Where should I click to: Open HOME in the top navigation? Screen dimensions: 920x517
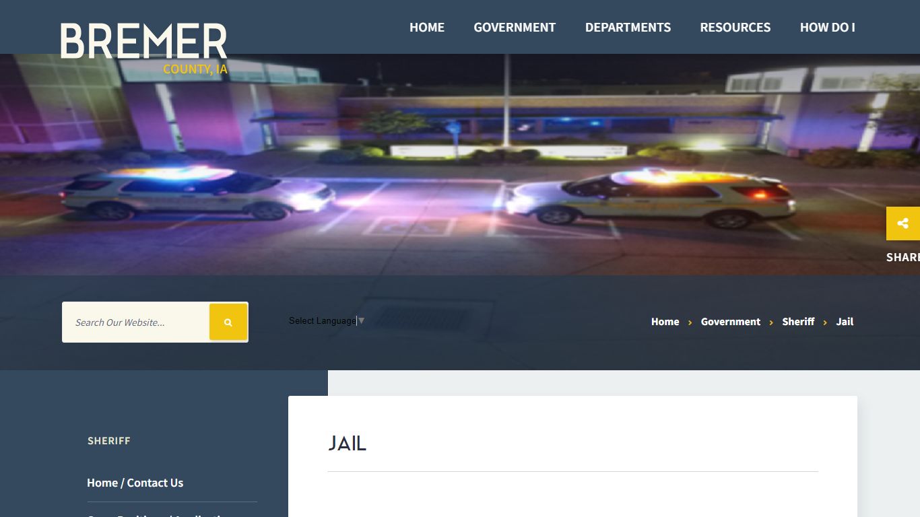pyautogui.click(x=427, y=28)
